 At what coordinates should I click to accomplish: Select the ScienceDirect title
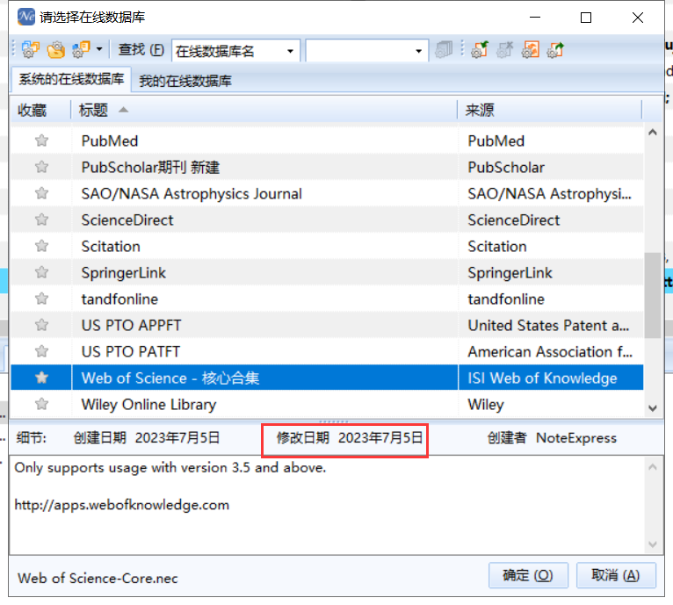(127, 220)
